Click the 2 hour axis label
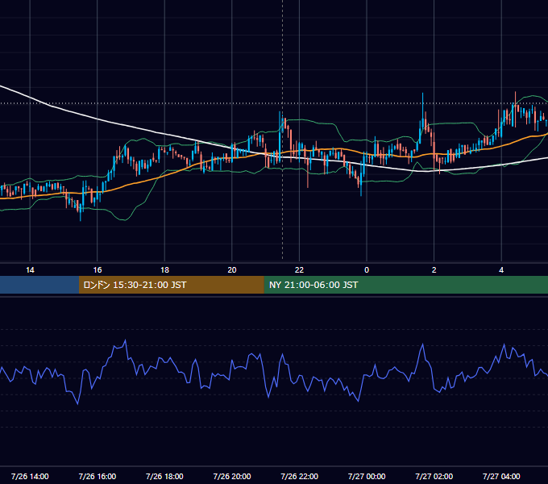The height and width of the screenshot is (484, 548). coord(434,270)
